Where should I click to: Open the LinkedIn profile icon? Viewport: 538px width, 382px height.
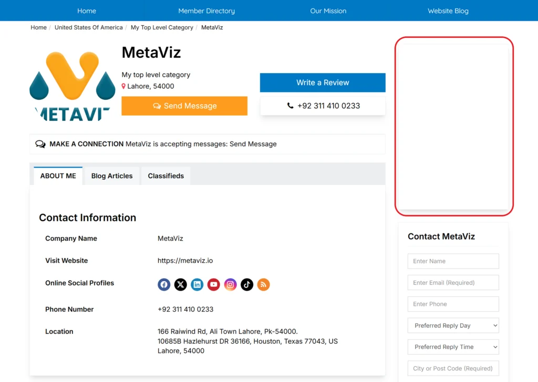[197, 284]
